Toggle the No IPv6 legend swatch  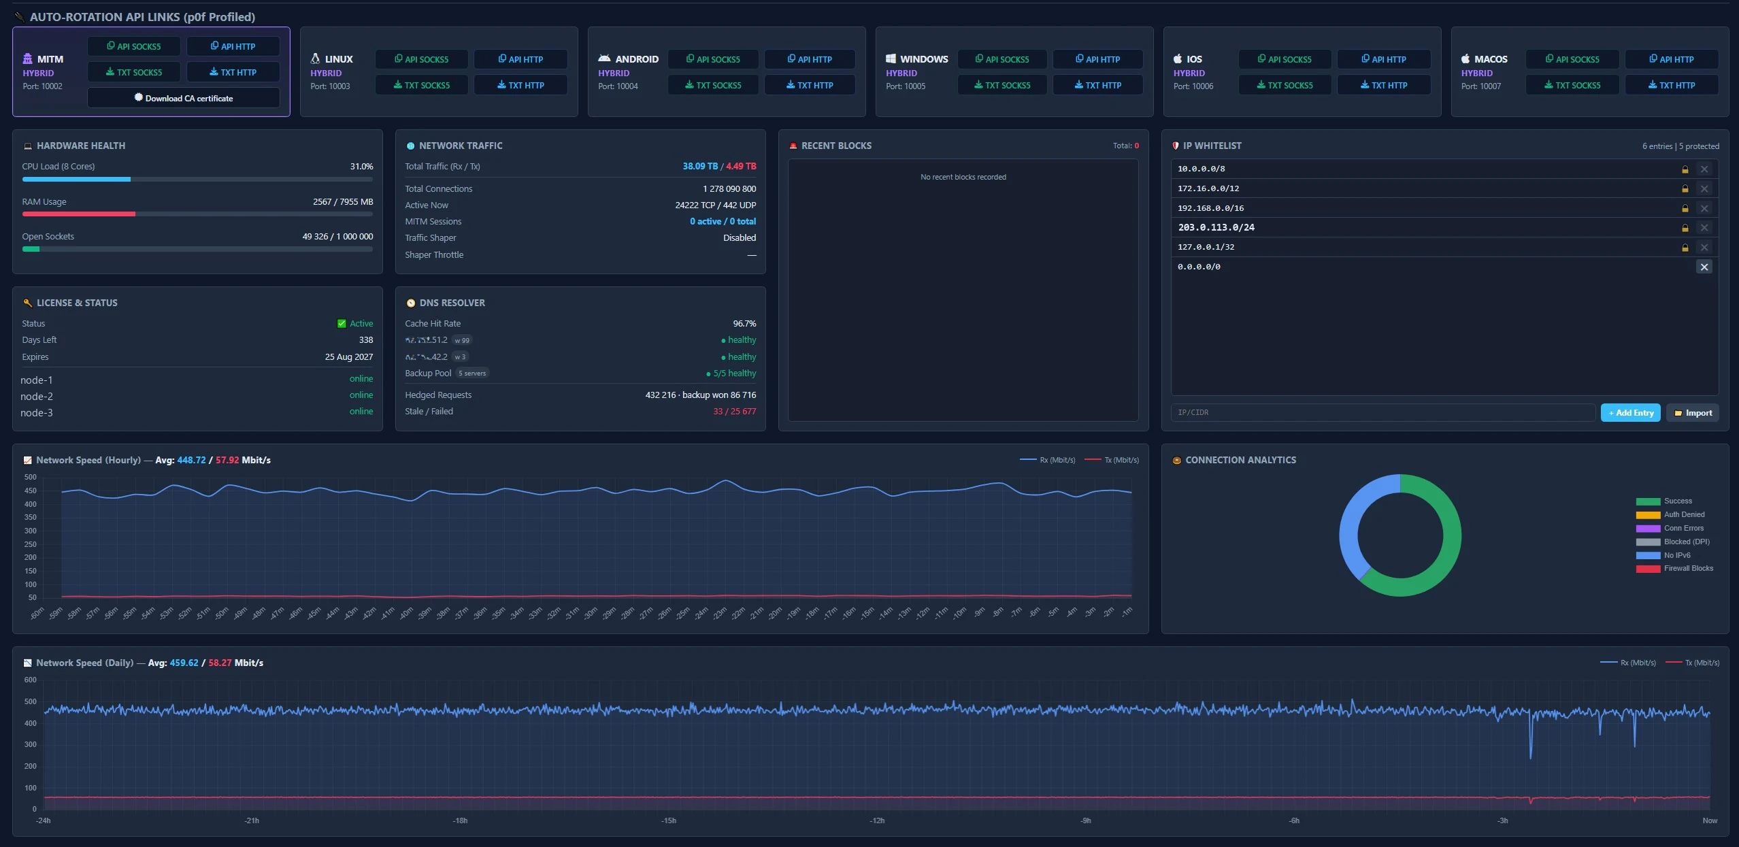[x=1648, y=556]
